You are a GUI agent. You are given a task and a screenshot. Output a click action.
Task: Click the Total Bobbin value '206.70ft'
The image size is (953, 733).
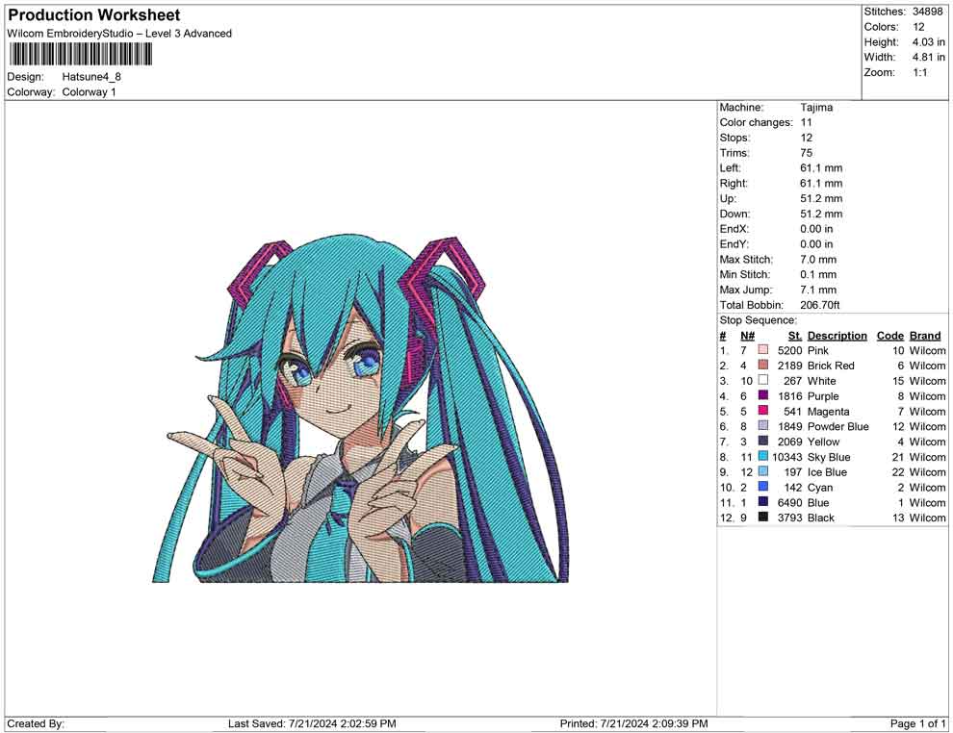tap(820, 305)
